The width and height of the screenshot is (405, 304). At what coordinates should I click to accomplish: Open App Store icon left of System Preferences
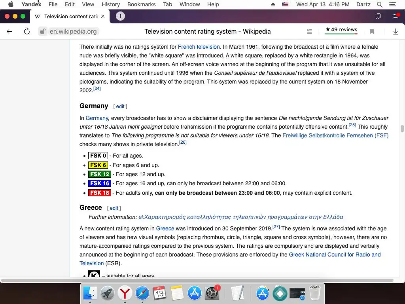pyautogui.click(x=194, y=293)
